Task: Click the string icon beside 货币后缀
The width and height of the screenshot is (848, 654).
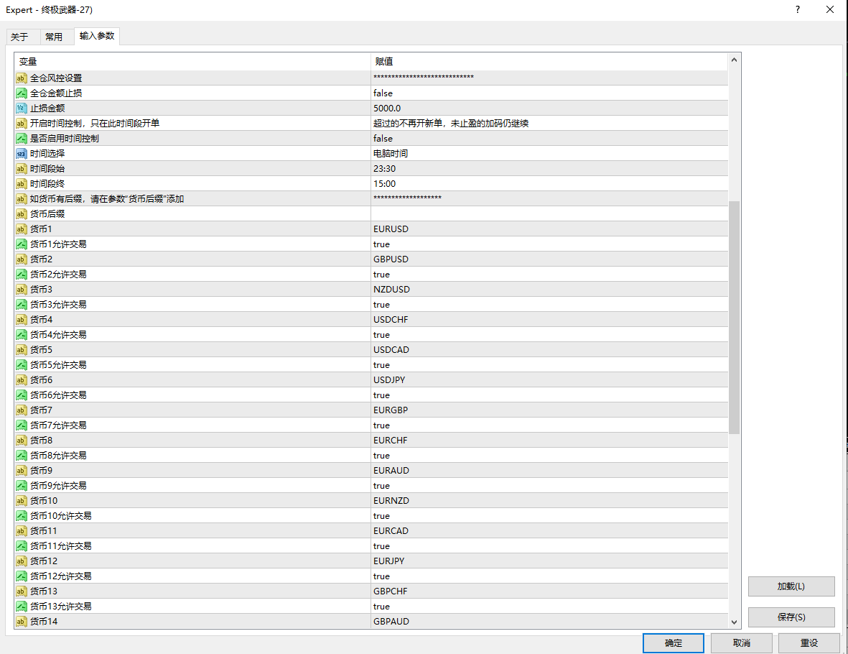Action: [21, 214]
